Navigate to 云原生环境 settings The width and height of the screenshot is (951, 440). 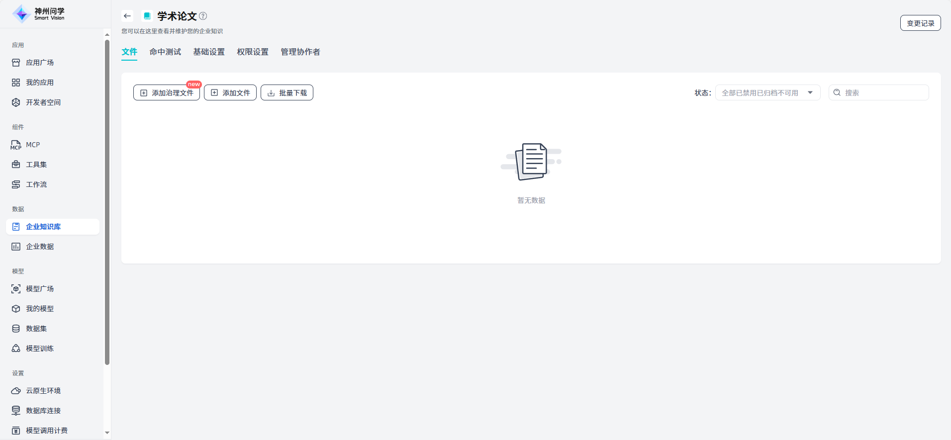[43, 391]
